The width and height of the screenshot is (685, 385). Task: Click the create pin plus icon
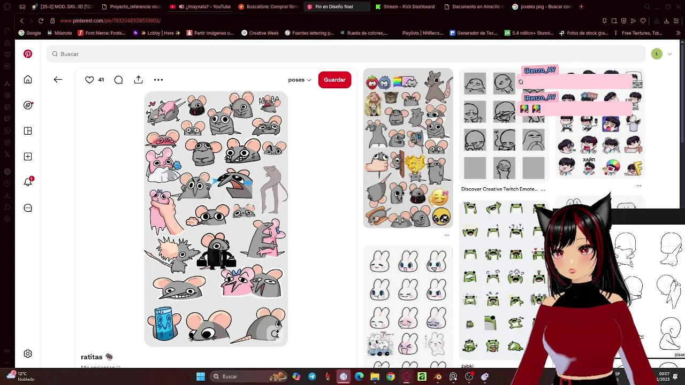tap(28, 157)
